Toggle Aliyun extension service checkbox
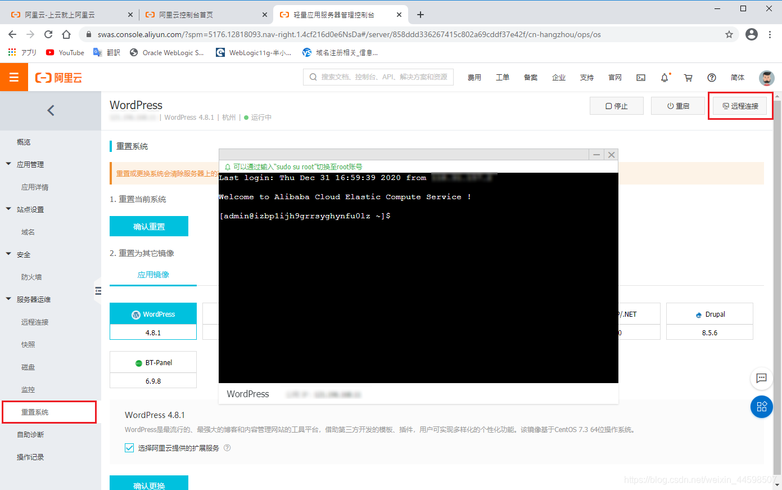 click(x=129, y=448)
